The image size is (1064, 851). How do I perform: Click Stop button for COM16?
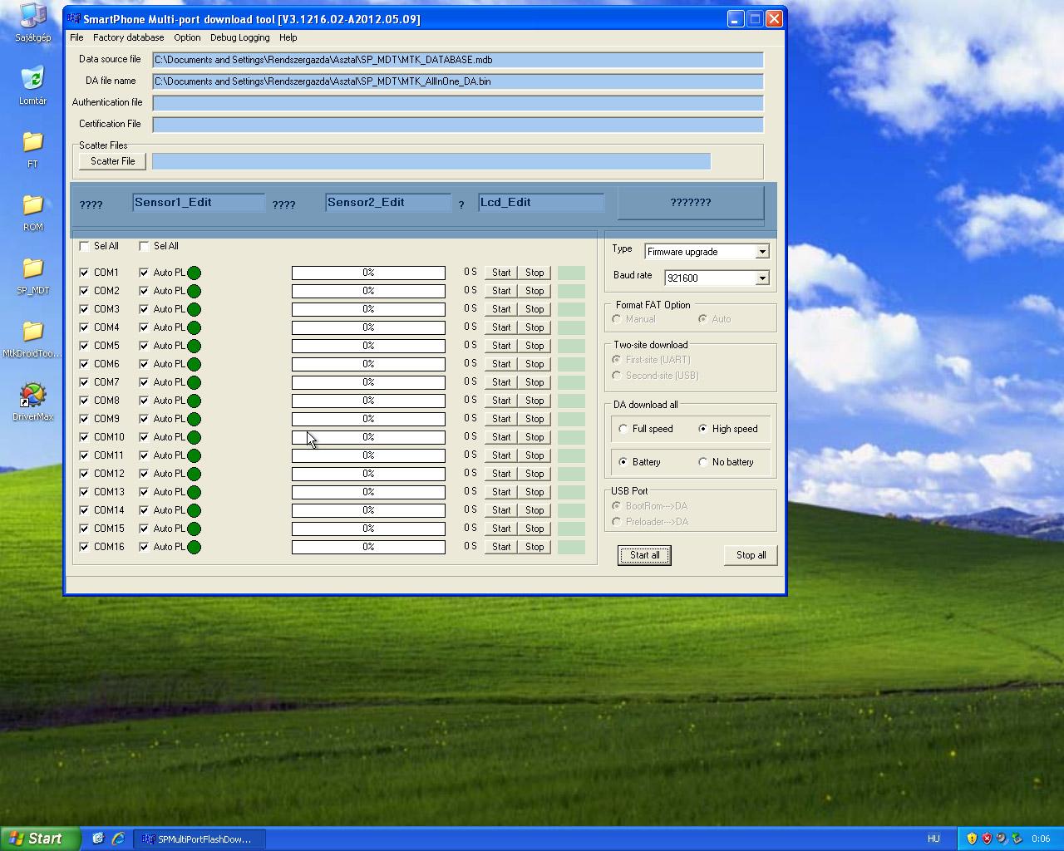click(x=534, y=547)
